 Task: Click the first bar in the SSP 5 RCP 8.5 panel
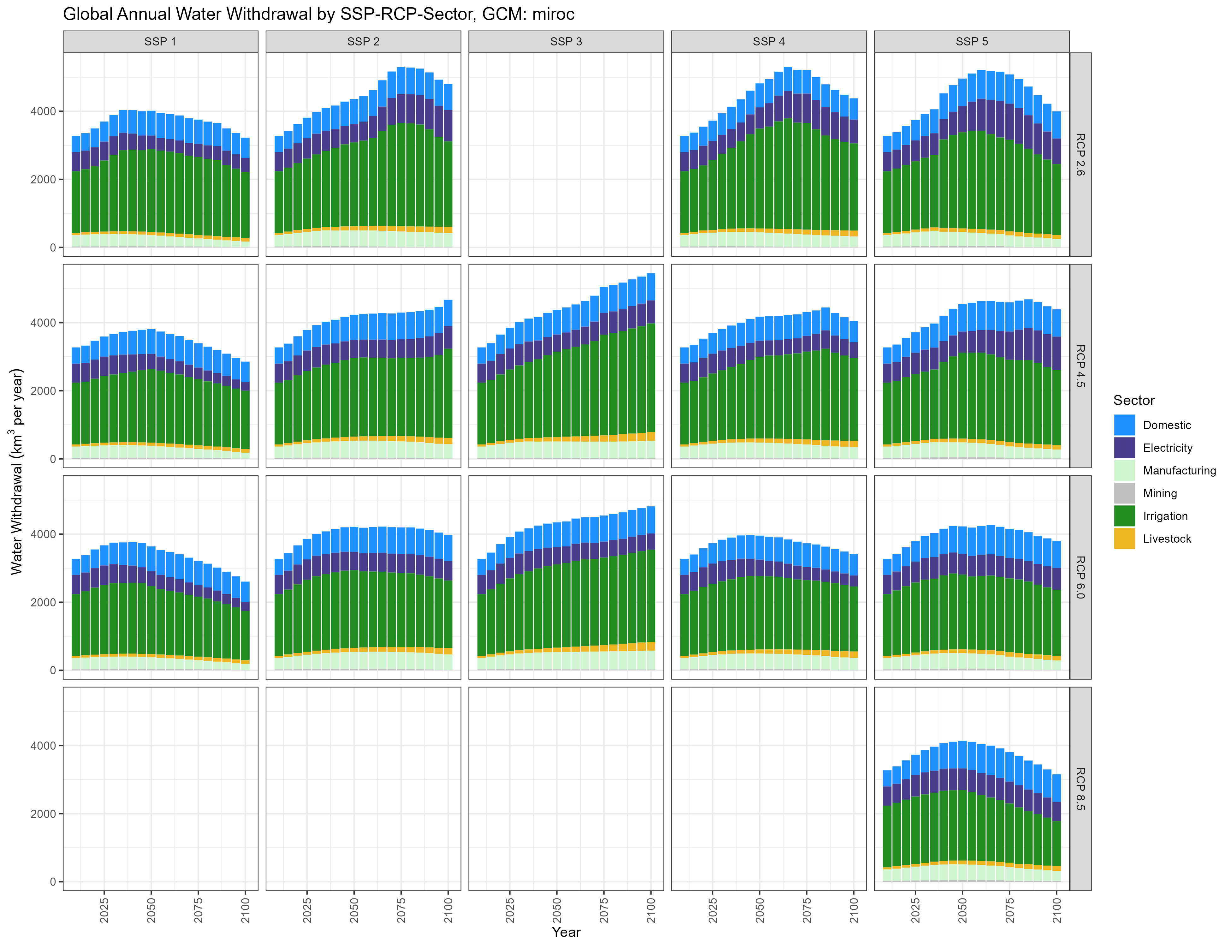(x=887, y=826)
